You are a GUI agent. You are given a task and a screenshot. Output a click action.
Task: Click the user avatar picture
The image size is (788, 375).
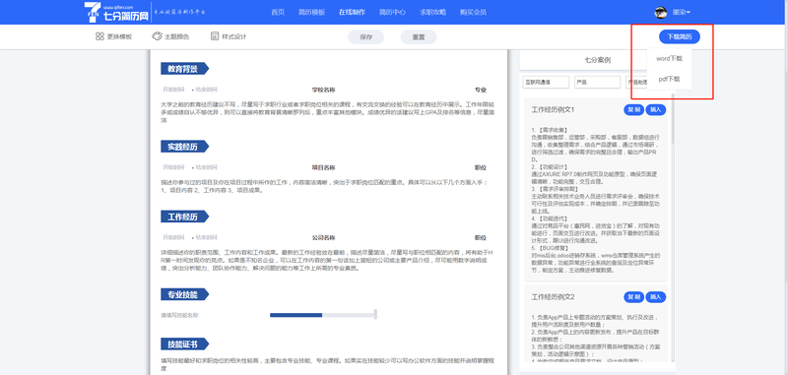point(660,12)
